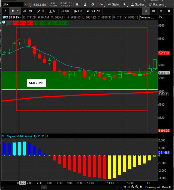
Task: Open the Patterns menu
Action: tap(157, 4)
